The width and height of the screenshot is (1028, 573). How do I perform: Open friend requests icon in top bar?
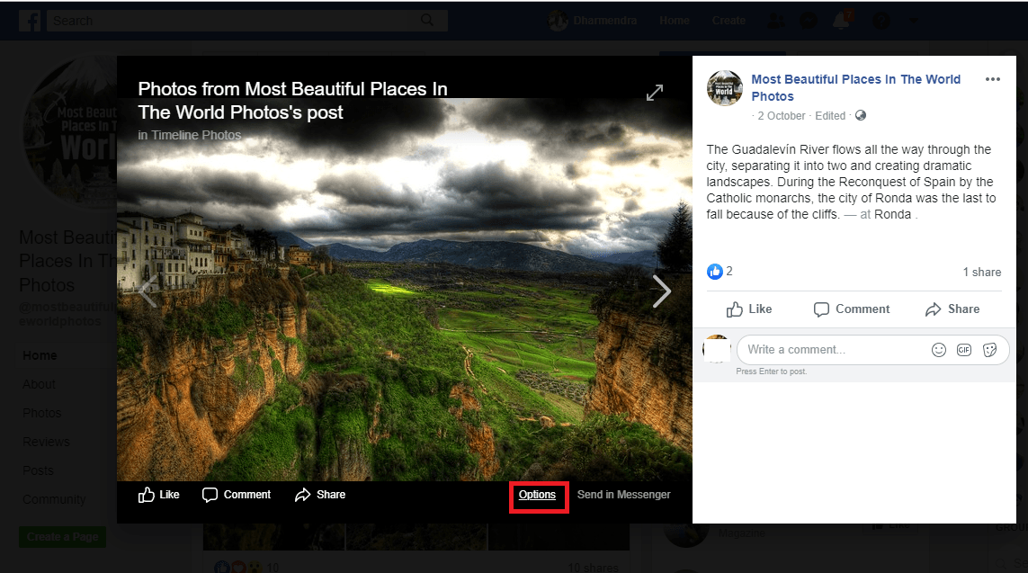click(x=776, y=21)
